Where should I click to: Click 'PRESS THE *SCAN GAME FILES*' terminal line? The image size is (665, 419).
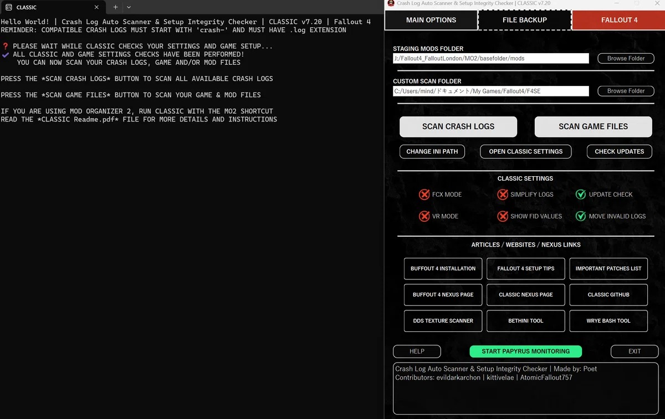131,95
